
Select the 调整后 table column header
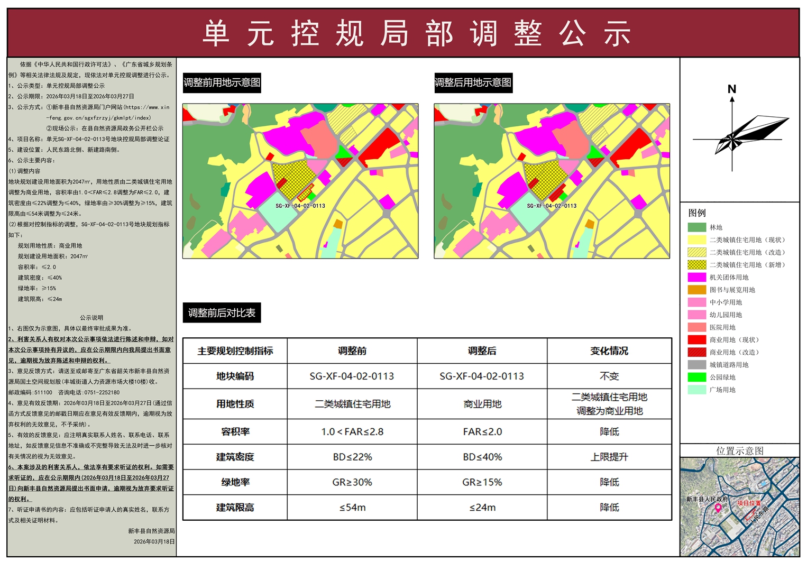pyautogui.click(x=482, y=351)
